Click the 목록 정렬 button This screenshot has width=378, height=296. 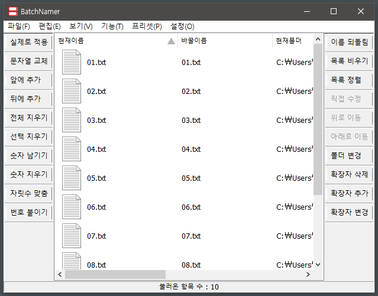click(x=349, y=80)
